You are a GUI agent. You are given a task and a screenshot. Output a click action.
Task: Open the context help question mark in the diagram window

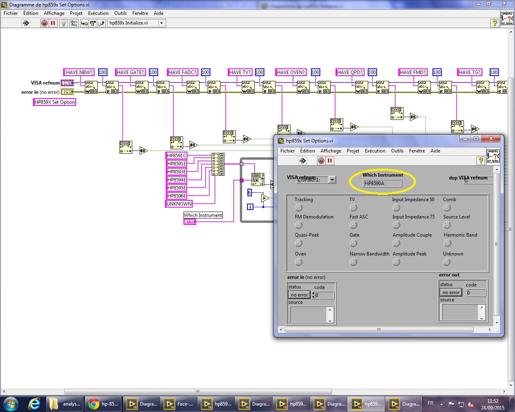tap(495, 23)
